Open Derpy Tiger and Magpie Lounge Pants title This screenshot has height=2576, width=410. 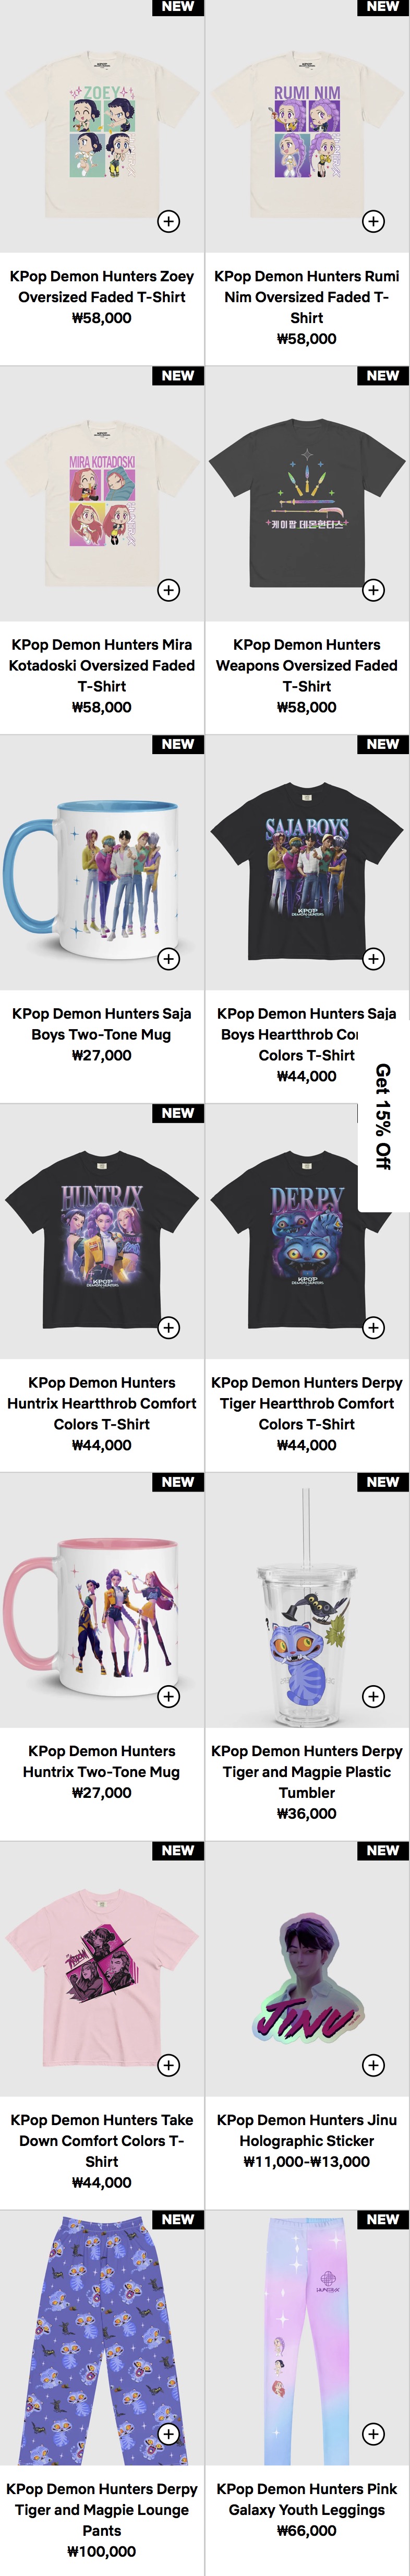(x=102, y=2510)
